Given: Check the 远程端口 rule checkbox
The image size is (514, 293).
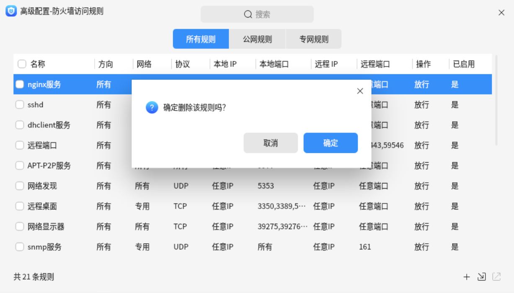Looking at the screenshot, I should (20, 145).
